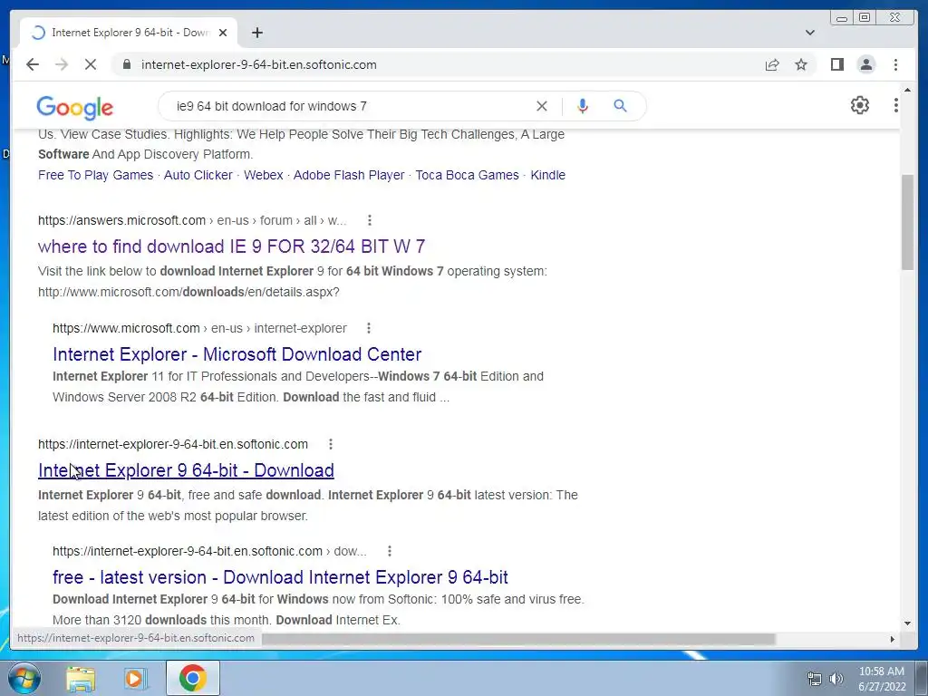Open the Adobe Flash Player link
The image size is (928, 696).
pyautogui.click(x=349, y=175)
